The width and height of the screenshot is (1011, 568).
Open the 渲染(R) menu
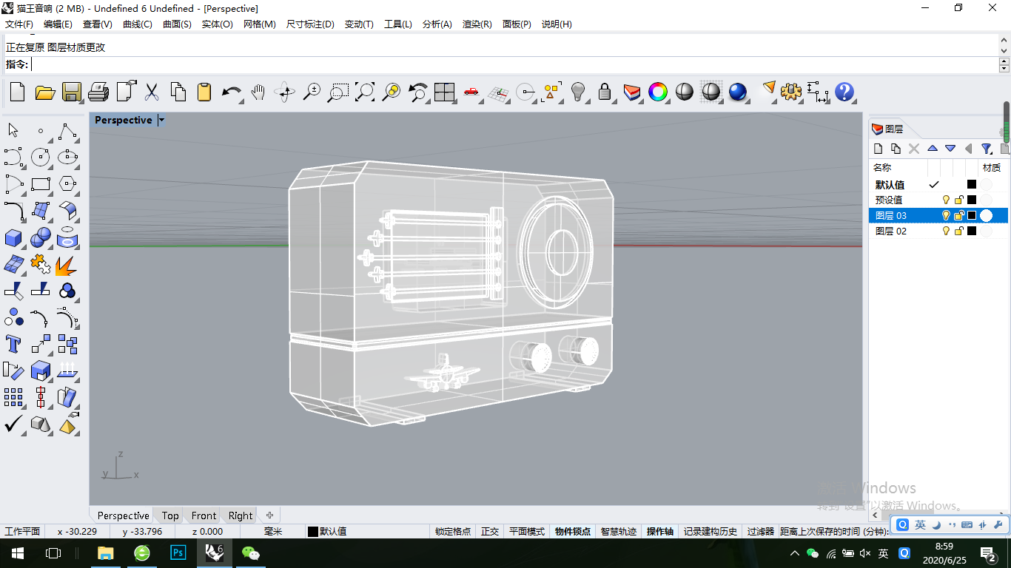[x=477, y=24]
